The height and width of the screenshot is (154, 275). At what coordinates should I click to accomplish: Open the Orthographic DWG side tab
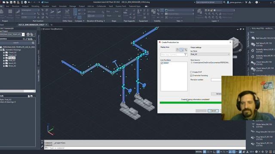pos(39,57)
